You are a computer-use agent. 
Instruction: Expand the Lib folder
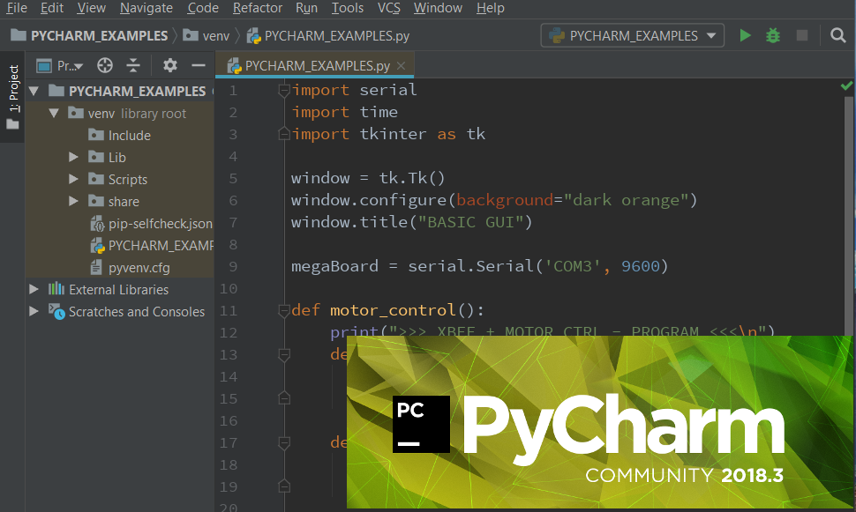[74, 157]
